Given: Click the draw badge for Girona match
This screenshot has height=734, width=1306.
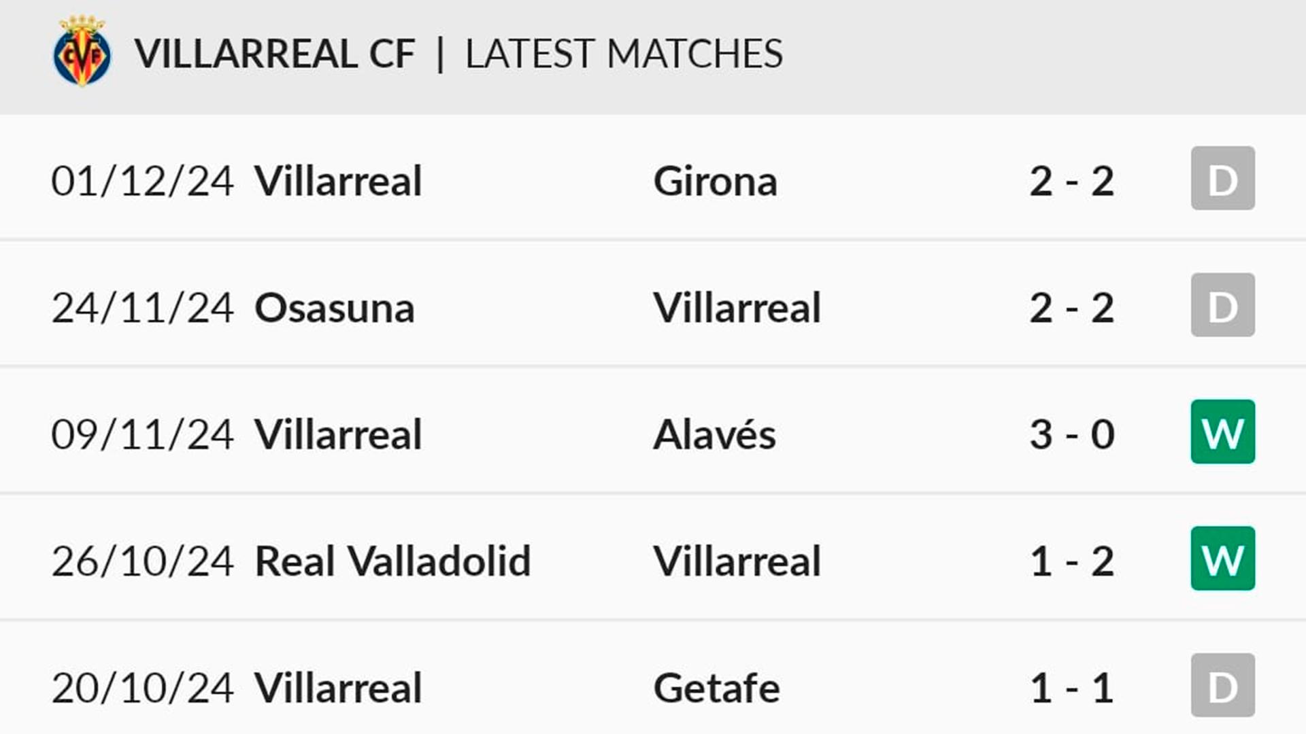Looking at the screenshot, I should (1222, 178).
